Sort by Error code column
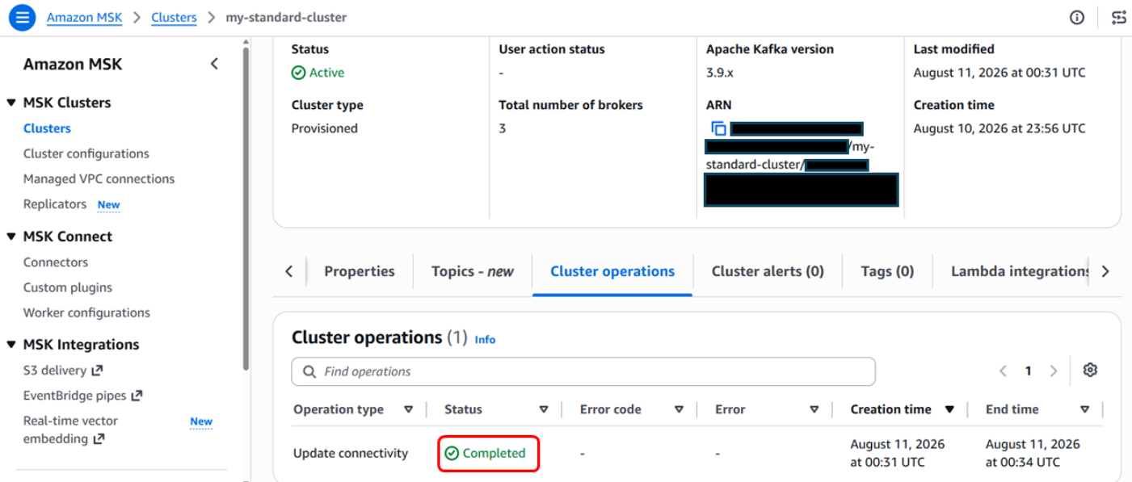Screen dimensions: 1132x482 [x=679, y=409]
